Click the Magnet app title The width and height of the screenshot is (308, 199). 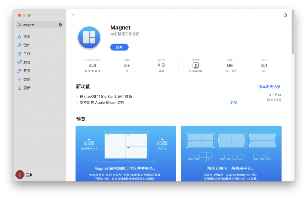click(120, 28)
